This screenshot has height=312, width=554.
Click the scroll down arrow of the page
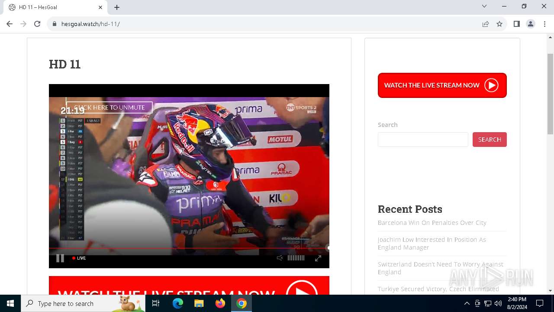tap(550, 291)
